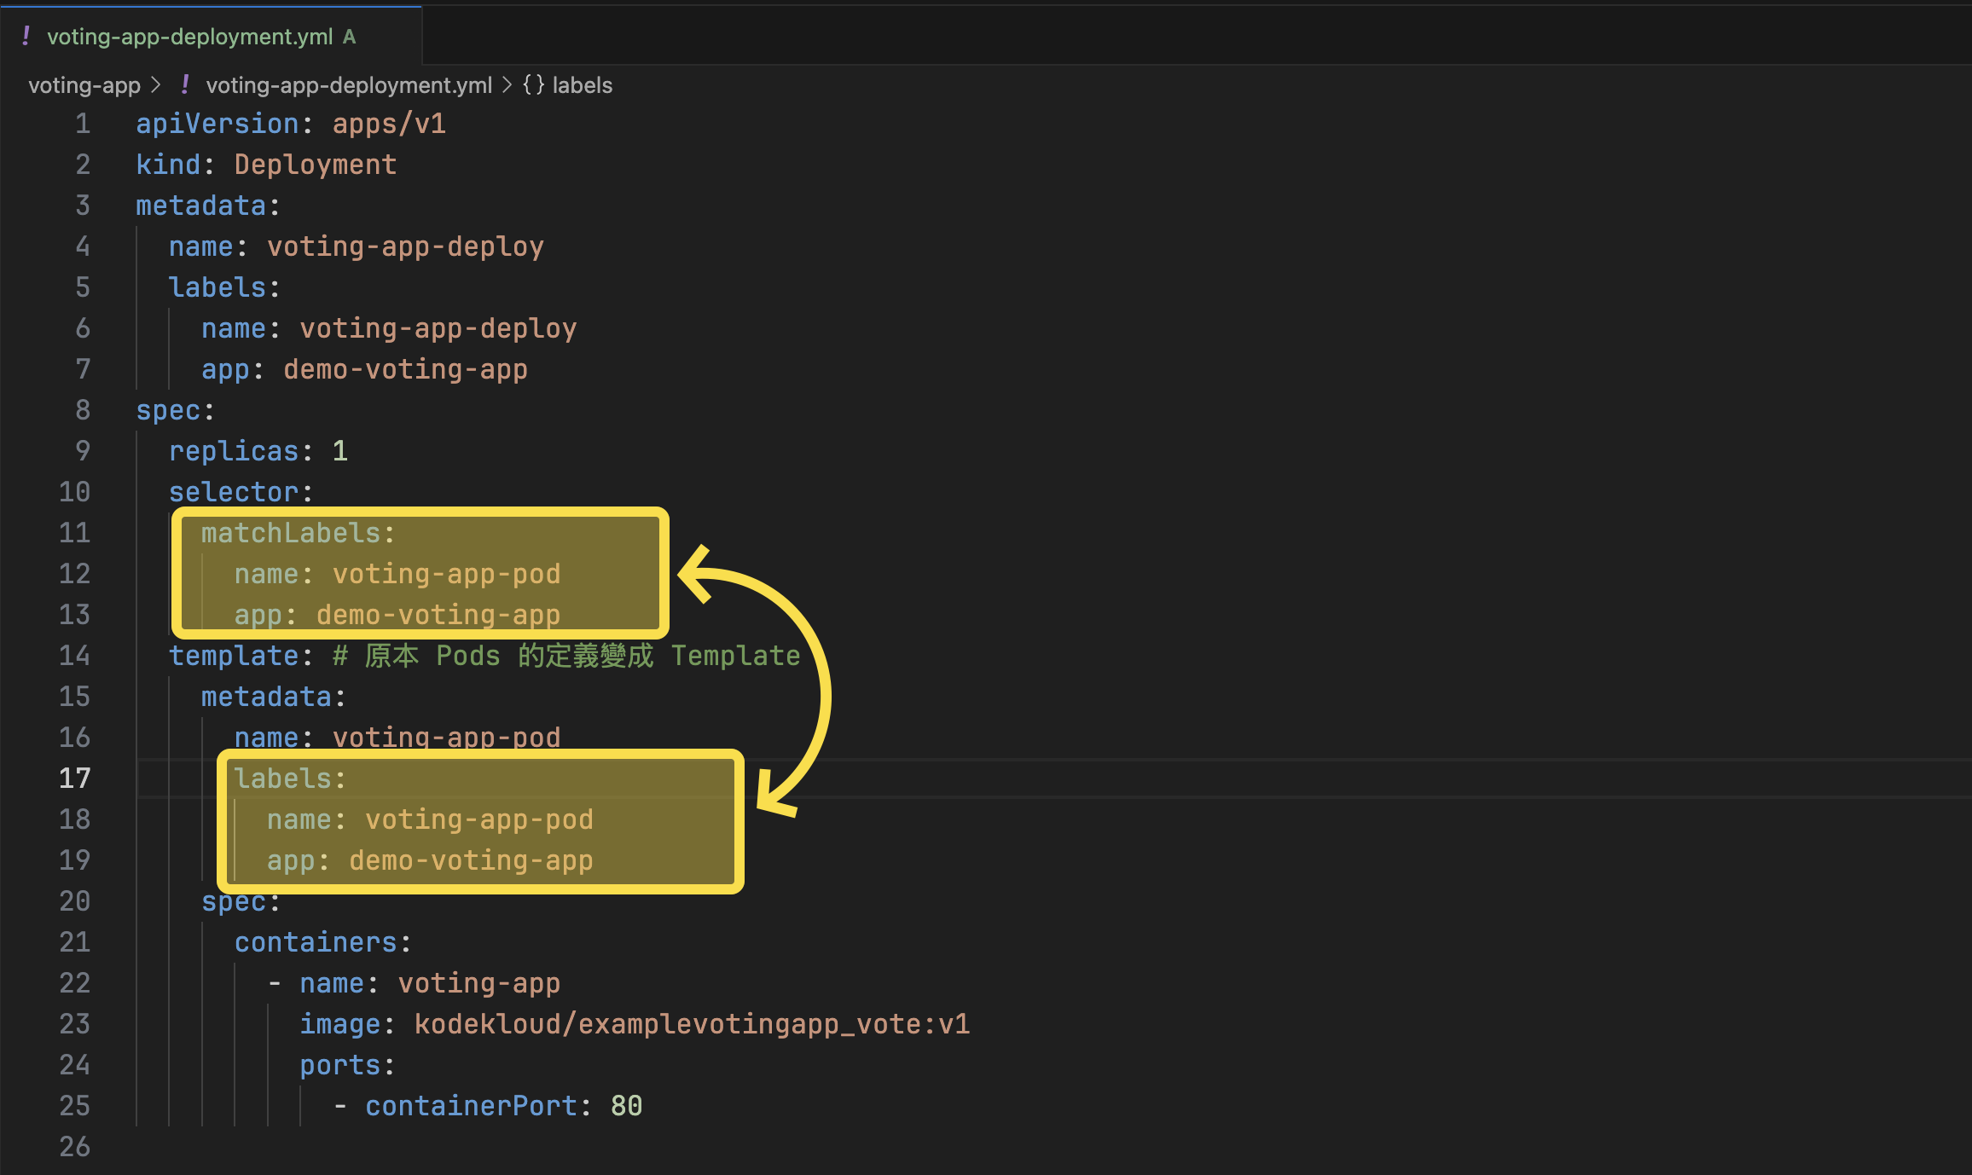This screenshot has width=1972, height=1175.
Task: Click 'demo-voting-app' value on line 13
Action: pyautogui.click(x=438, y=615)
